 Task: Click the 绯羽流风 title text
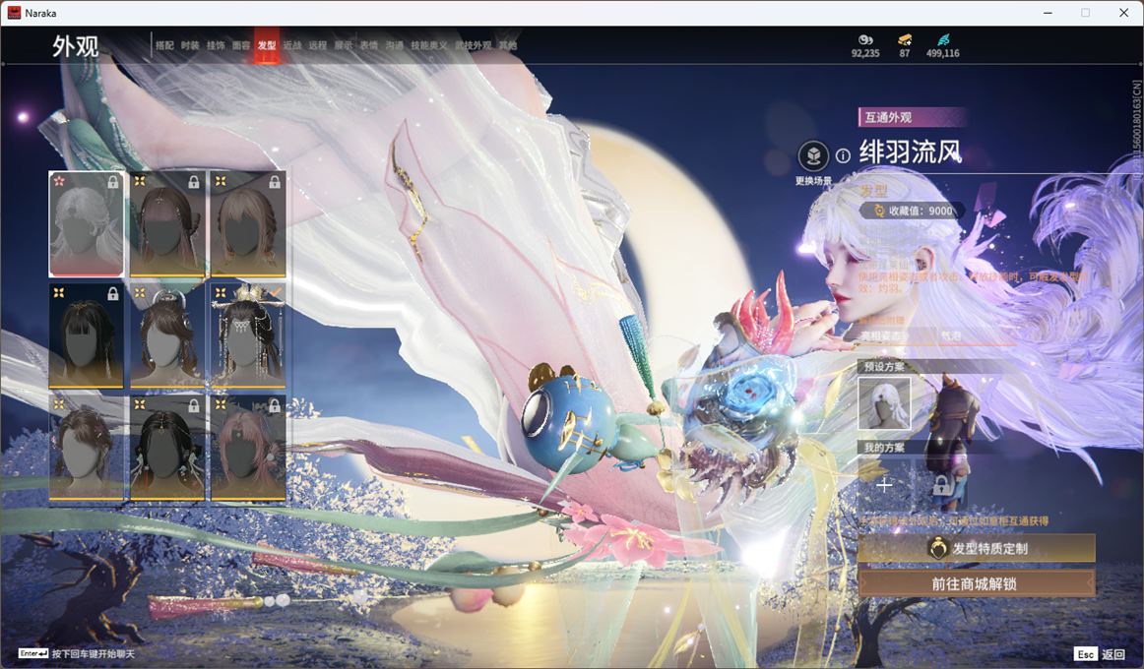tap(910, 152)
